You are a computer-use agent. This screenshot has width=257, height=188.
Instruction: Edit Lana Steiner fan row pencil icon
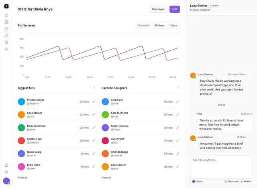point(94,115)
